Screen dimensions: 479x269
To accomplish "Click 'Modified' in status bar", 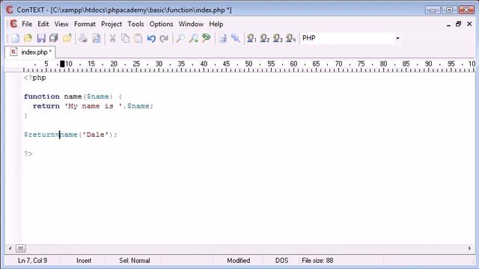I will 238,261.
